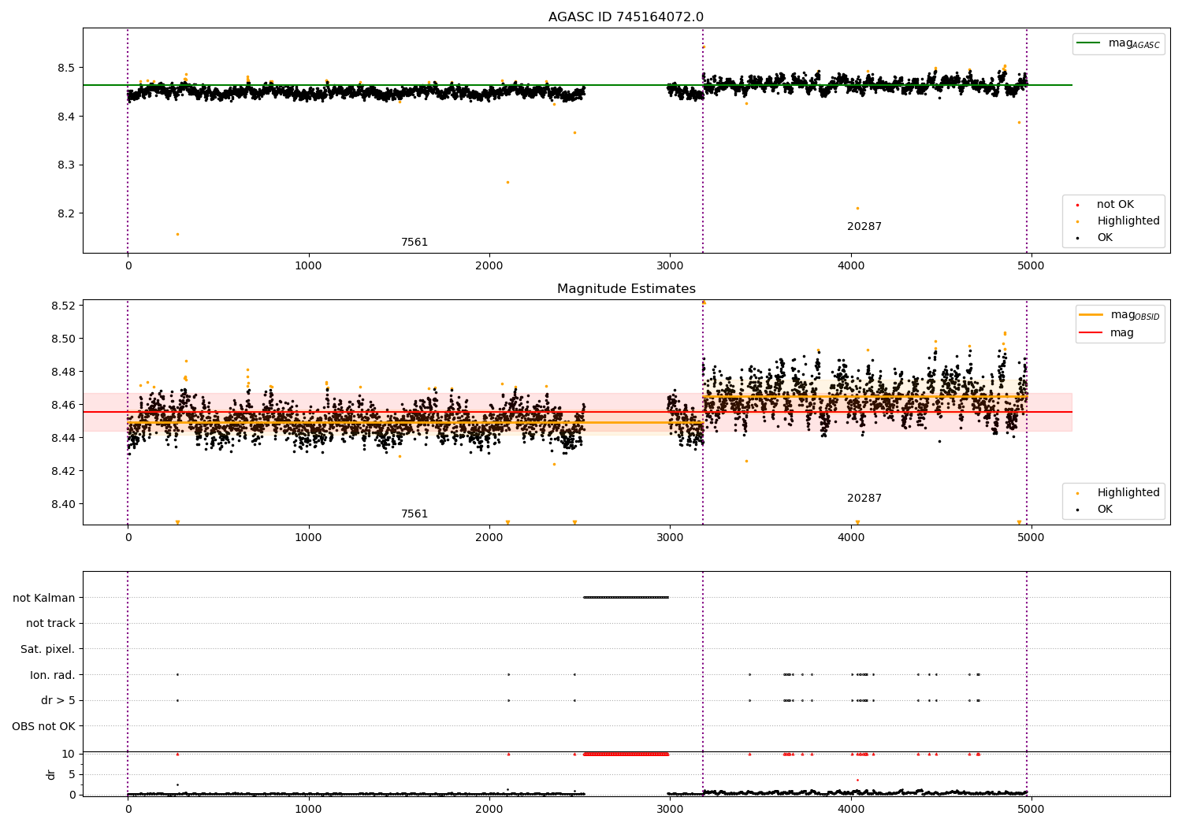Click the red line swatch beside "mag" legend entry

click(1091, 333)
